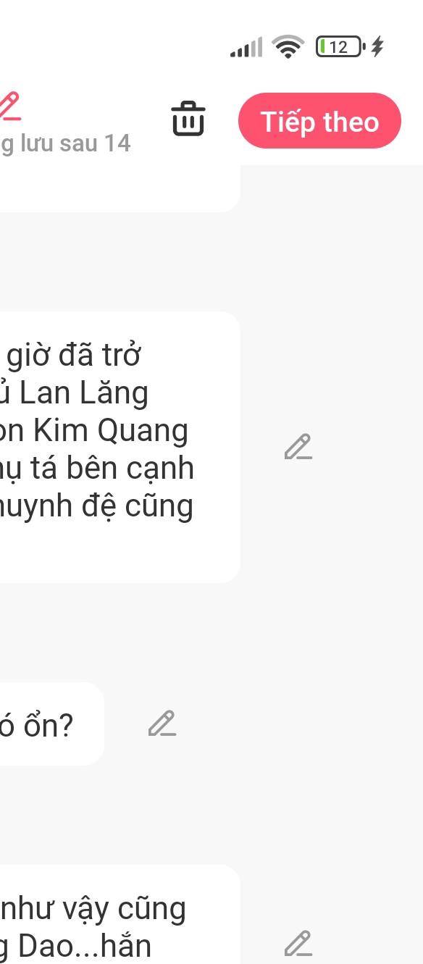Tap the cellular signal strength icon

tap(246, 48)
